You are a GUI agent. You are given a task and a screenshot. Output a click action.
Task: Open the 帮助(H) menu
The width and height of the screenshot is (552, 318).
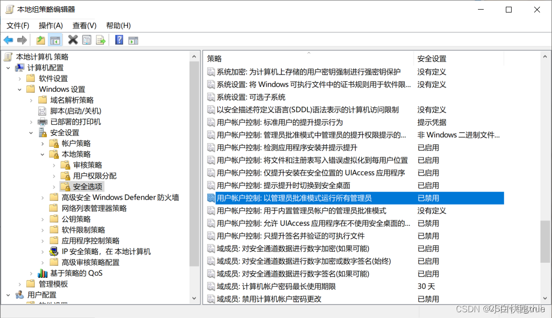pyautogui.click(x=118, y=25)
